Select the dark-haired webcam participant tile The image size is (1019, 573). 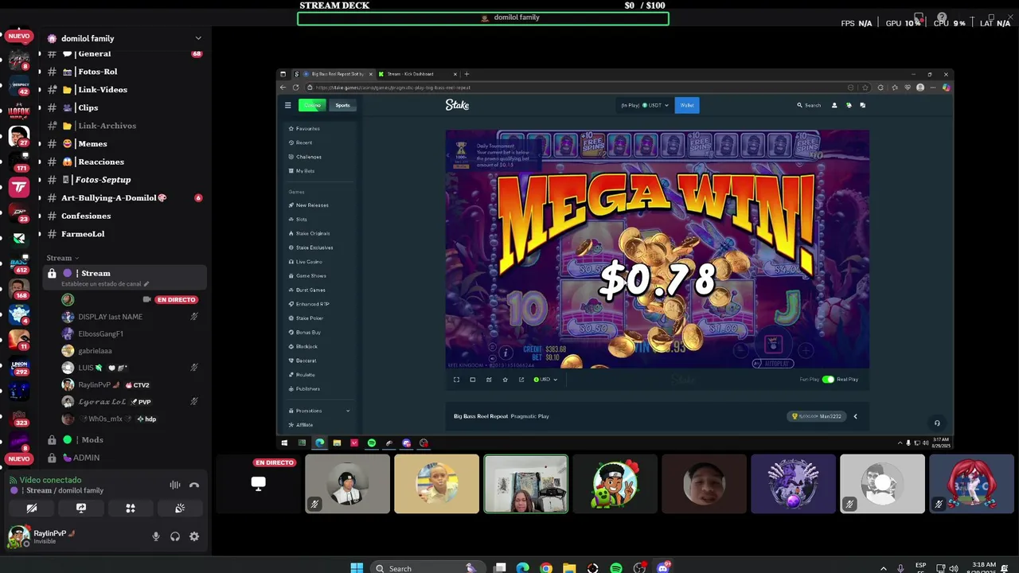click(x=525, y=484)
